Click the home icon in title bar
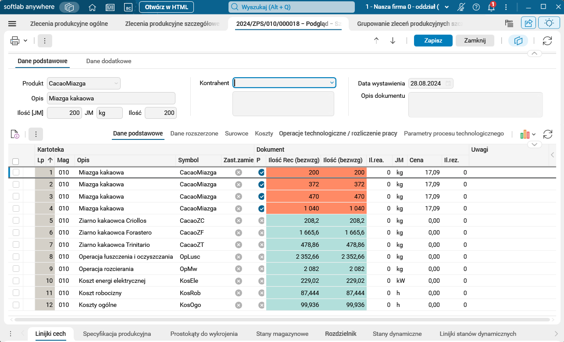 point(92,7)
